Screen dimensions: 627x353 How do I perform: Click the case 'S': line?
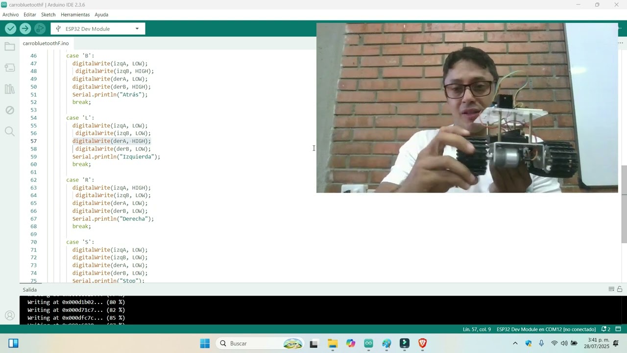click(80, 242)
